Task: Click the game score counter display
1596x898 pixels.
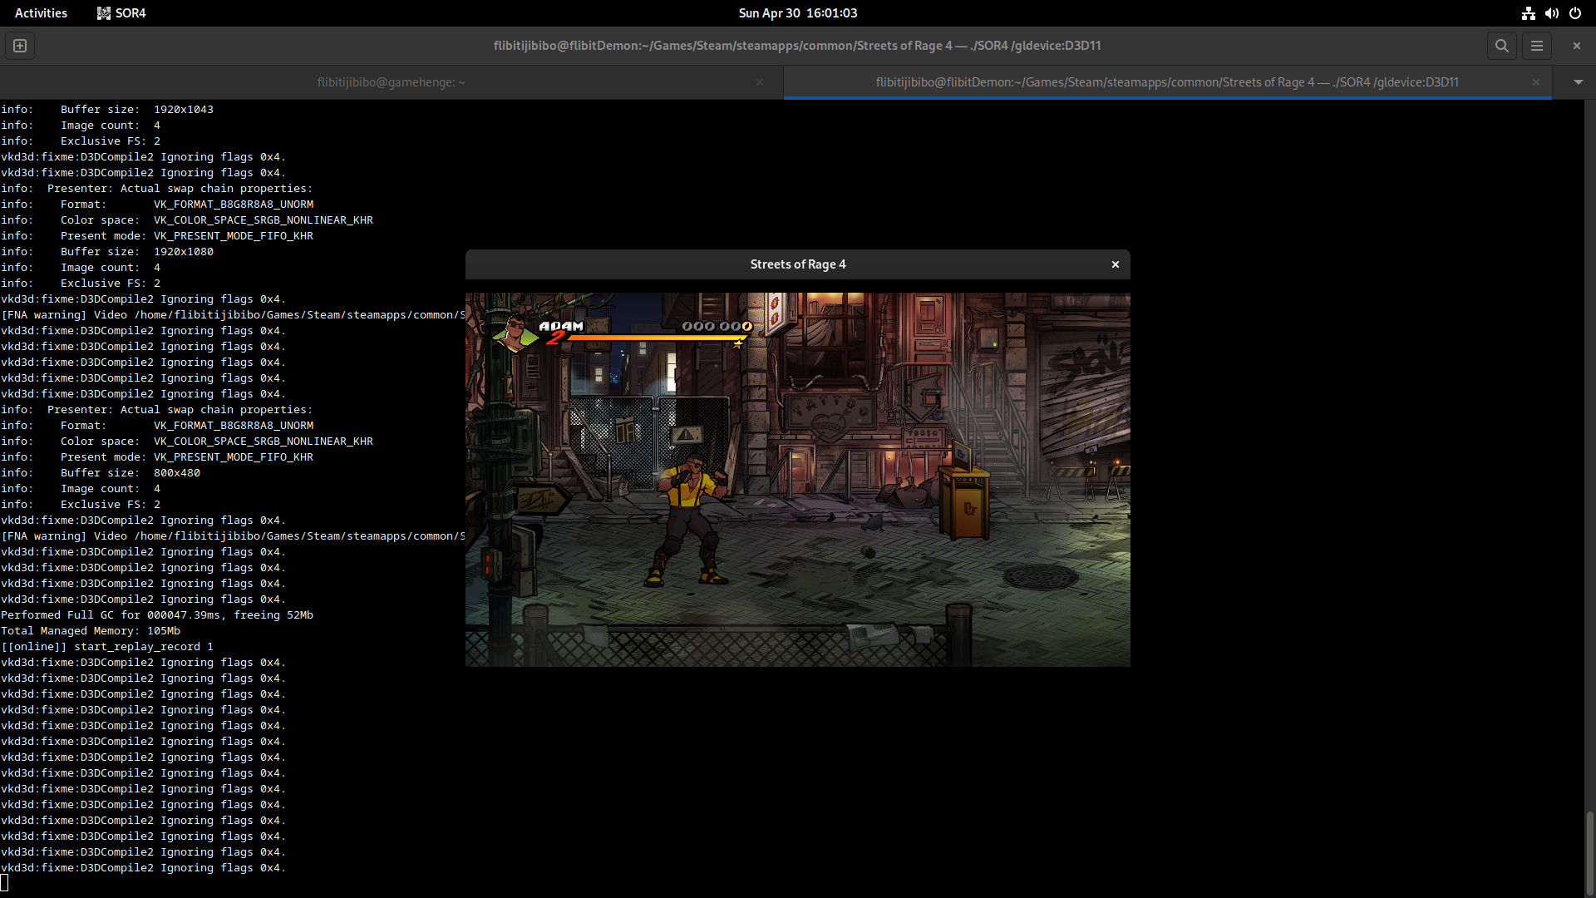Action: (x=717, y=326)
